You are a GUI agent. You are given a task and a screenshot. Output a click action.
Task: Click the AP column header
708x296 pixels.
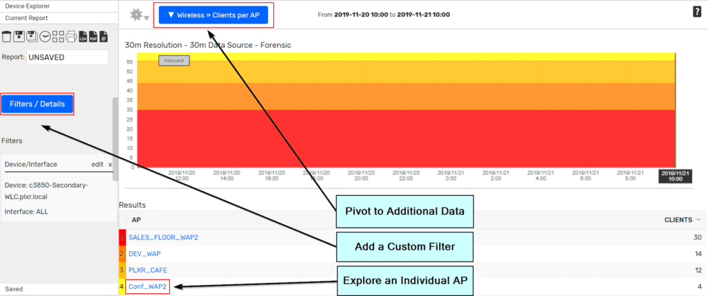pyautogui.click(x=136, y=220)
